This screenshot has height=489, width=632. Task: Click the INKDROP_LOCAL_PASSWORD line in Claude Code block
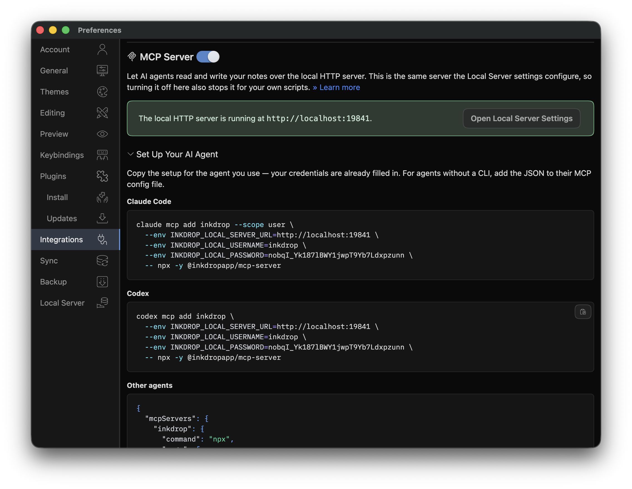click(279, 255)
